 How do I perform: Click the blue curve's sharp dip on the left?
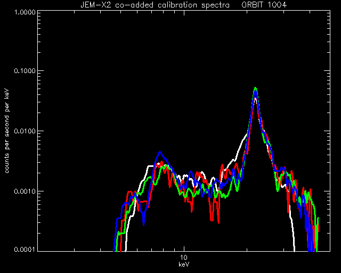coord(143,223)
